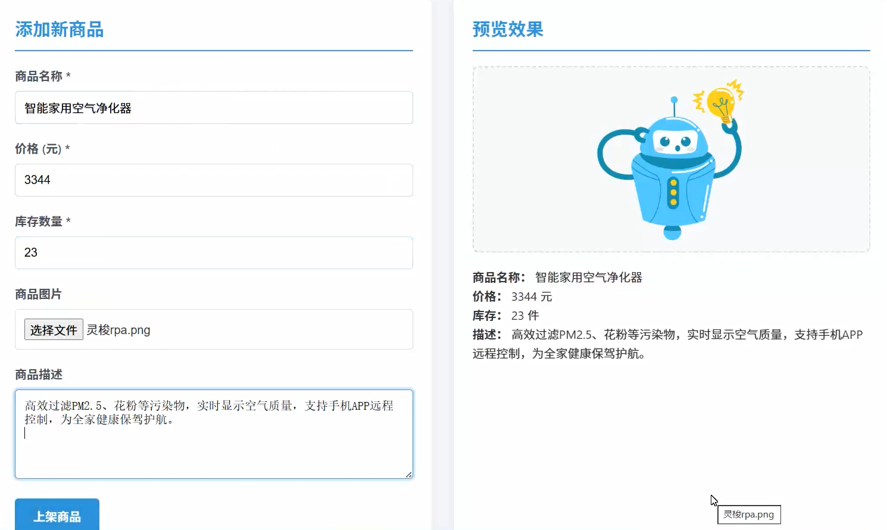The image size is (887, 530).
Task: Place cursor in the 商品描述 textarea
Action: [214, 433]
